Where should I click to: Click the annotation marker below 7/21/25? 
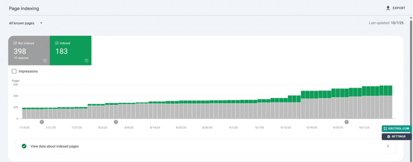[x=42, y=122]
